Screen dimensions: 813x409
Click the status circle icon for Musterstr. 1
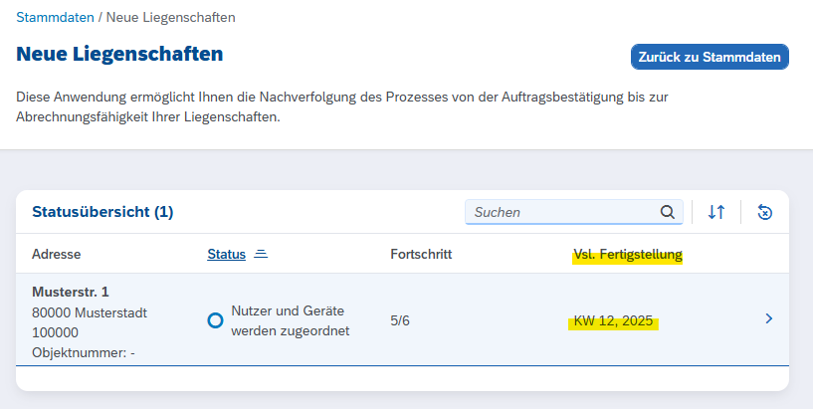coord(215,320)
